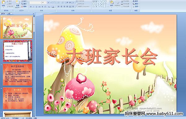Click the character spacing (AV) button

pos(46,7)
